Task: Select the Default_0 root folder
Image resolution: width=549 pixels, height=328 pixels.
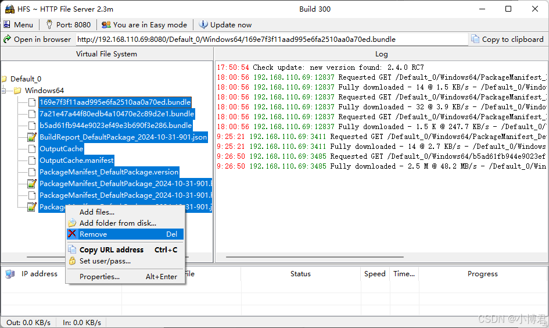Action: tap(26, 79)
